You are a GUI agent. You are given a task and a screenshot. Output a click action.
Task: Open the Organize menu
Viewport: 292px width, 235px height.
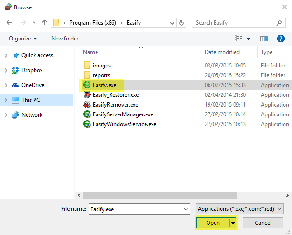point(23,39)
